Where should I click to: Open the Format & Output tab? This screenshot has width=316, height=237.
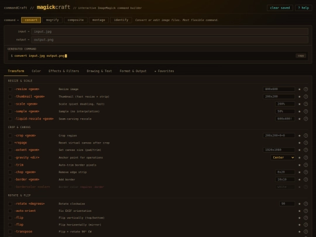point(133,71)
